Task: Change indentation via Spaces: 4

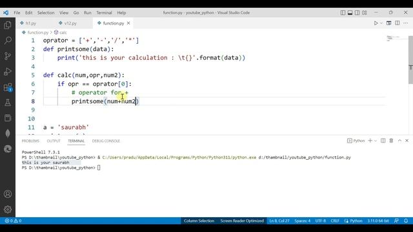Action: [303, 220]
